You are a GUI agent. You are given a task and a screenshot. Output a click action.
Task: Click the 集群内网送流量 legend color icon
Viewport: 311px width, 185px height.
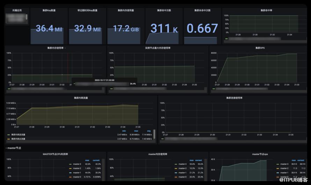pyautogui.click(x=9, y=135)
